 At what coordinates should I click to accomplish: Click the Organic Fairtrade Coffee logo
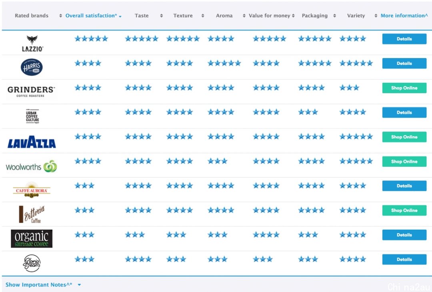[x=32, y=238]
